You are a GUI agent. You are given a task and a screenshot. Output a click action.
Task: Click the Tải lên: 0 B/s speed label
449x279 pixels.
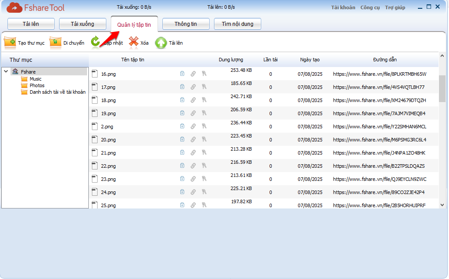coord(221,7)
